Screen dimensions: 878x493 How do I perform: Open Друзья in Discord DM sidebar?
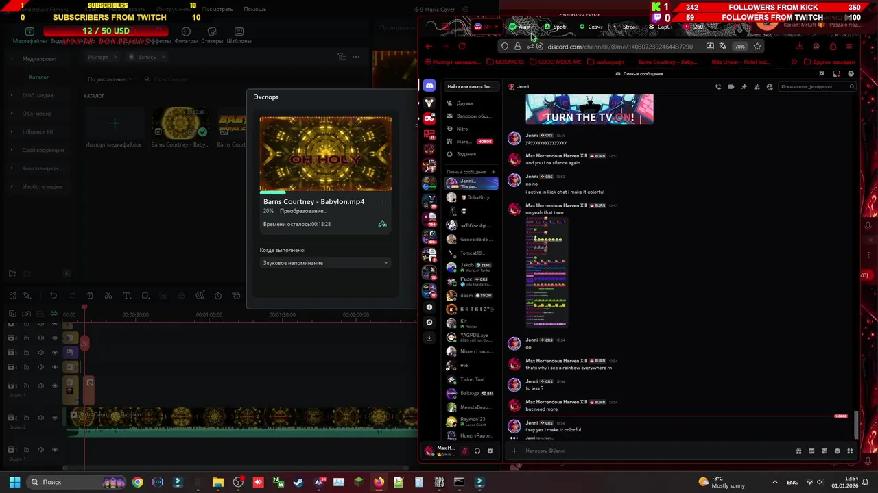471,103
